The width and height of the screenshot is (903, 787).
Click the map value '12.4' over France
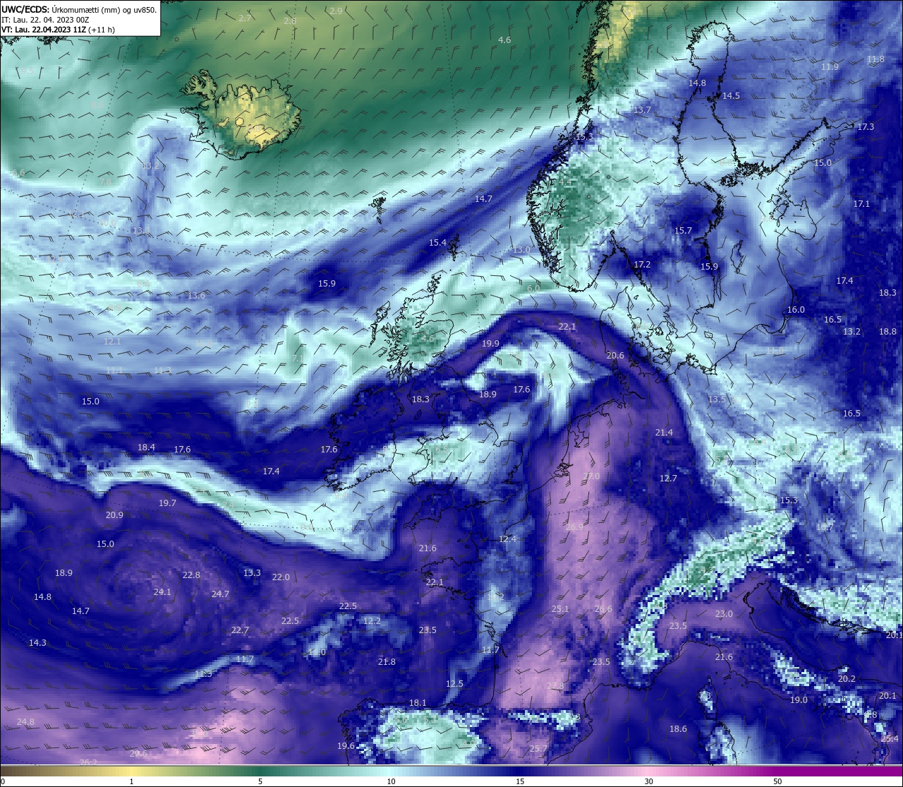pos(507,539)
